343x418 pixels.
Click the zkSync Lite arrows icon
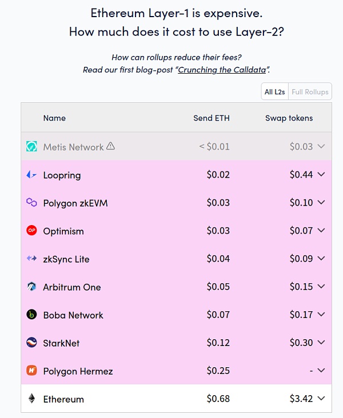[31, 259]
